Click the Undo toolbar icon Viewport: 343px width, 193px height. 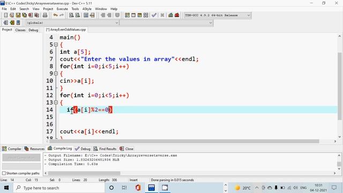pyautogui.click(x=55, y=15)
